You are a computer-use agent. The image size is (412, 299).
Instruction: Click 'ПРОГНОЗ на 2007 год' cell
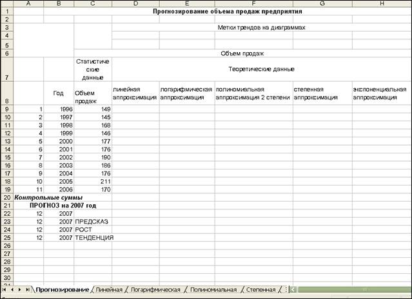point(63,206)
